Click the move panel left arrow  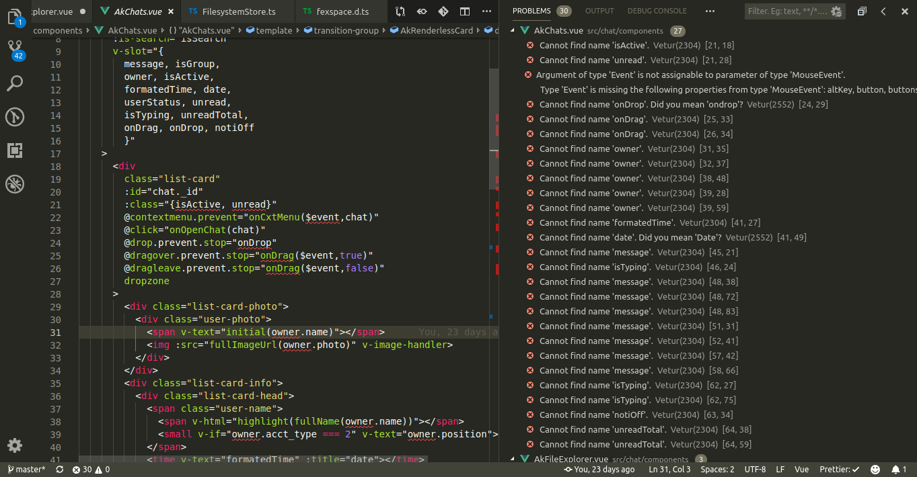[x=883, y=11]
